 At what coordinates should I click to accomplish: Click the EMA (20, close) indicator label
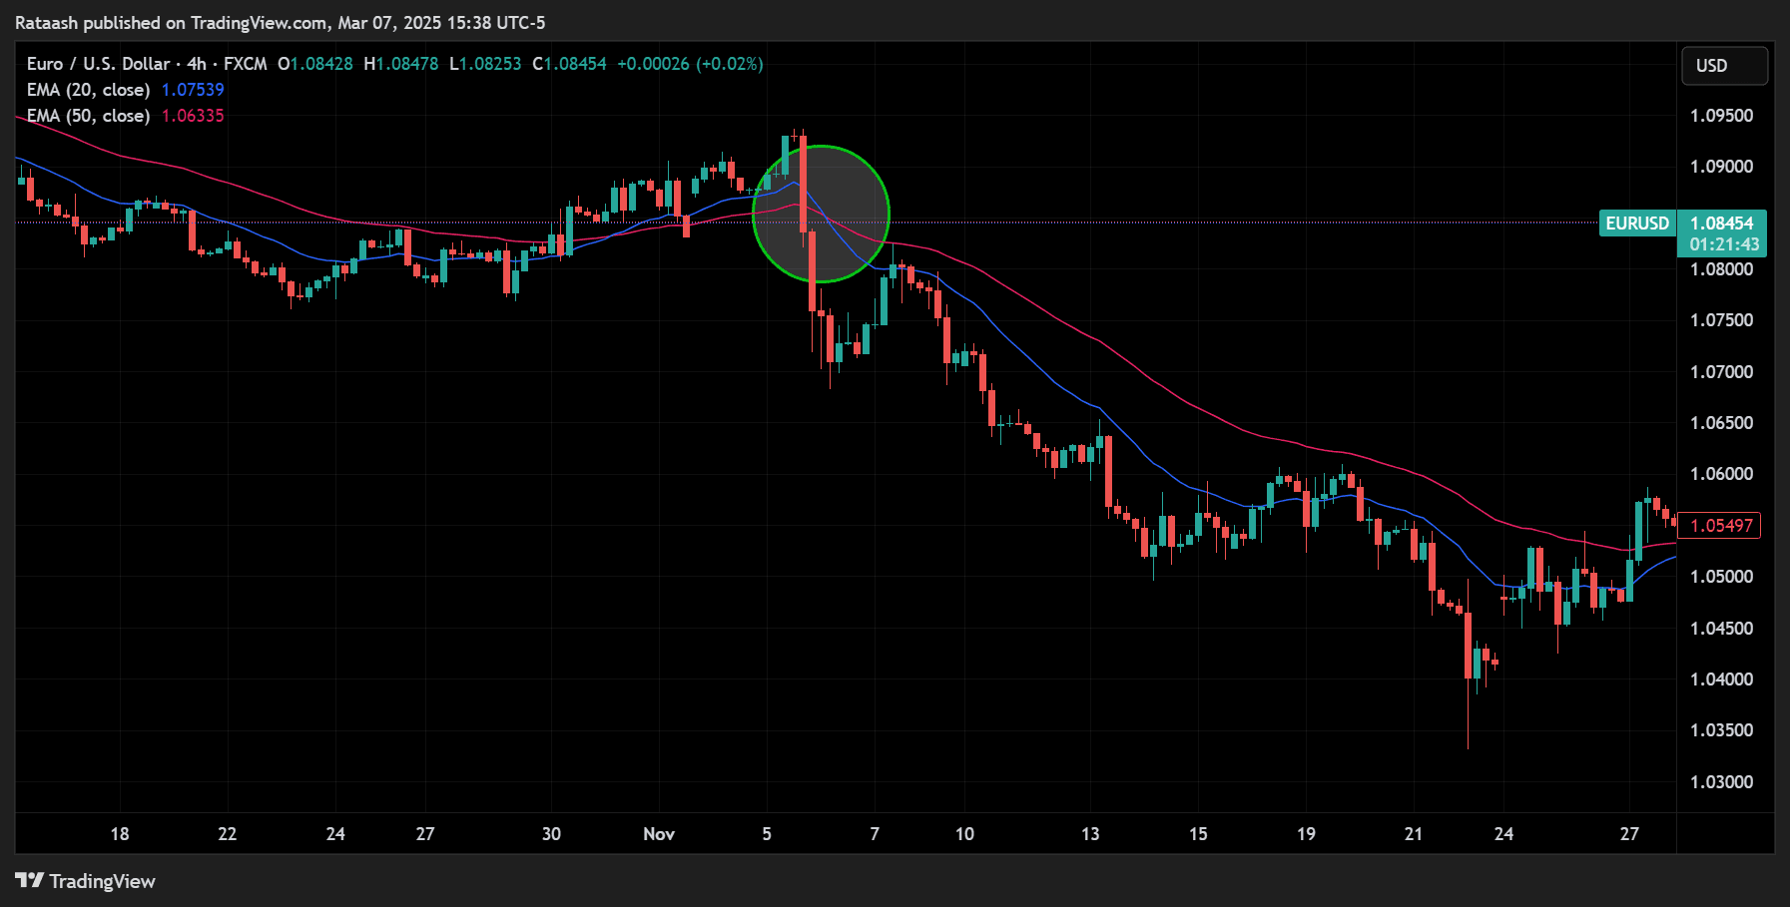(88, 89)
